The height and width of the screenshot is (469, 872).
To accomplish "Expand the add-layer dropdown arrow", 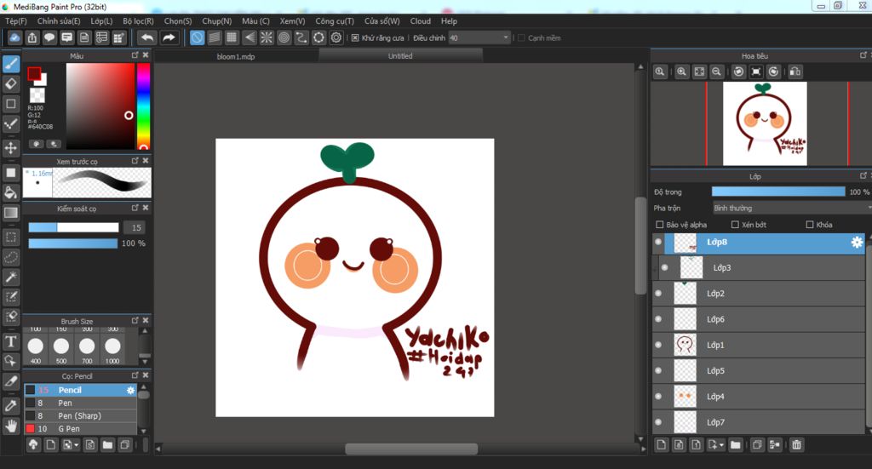I will (x=721, y=445).
